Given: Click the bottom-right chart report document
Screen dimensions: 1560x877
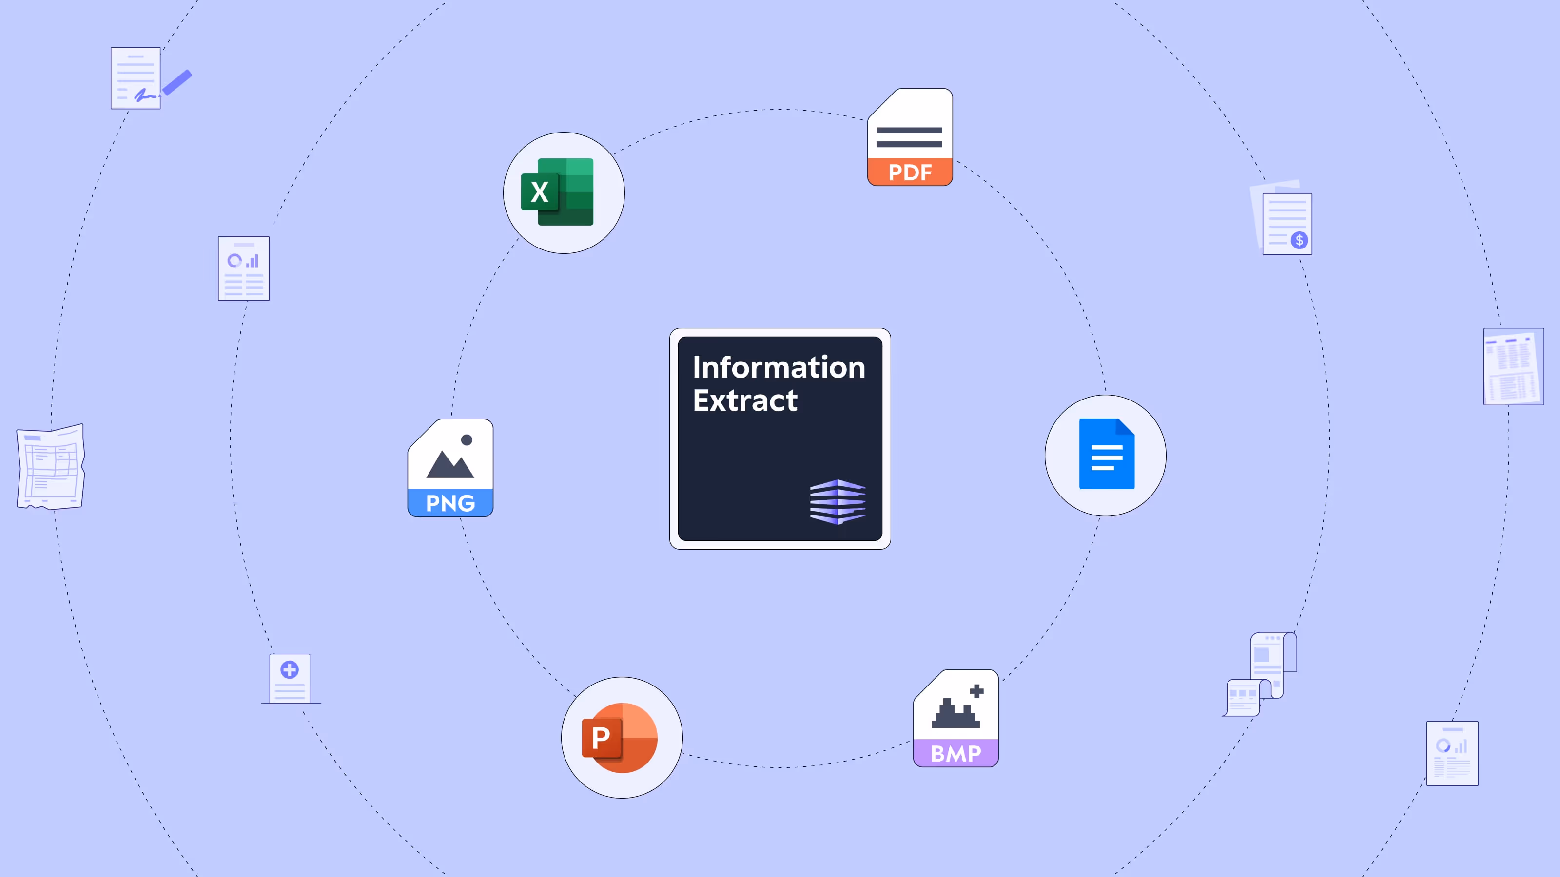Looking at the screenshot, I should pos(1452,753).
